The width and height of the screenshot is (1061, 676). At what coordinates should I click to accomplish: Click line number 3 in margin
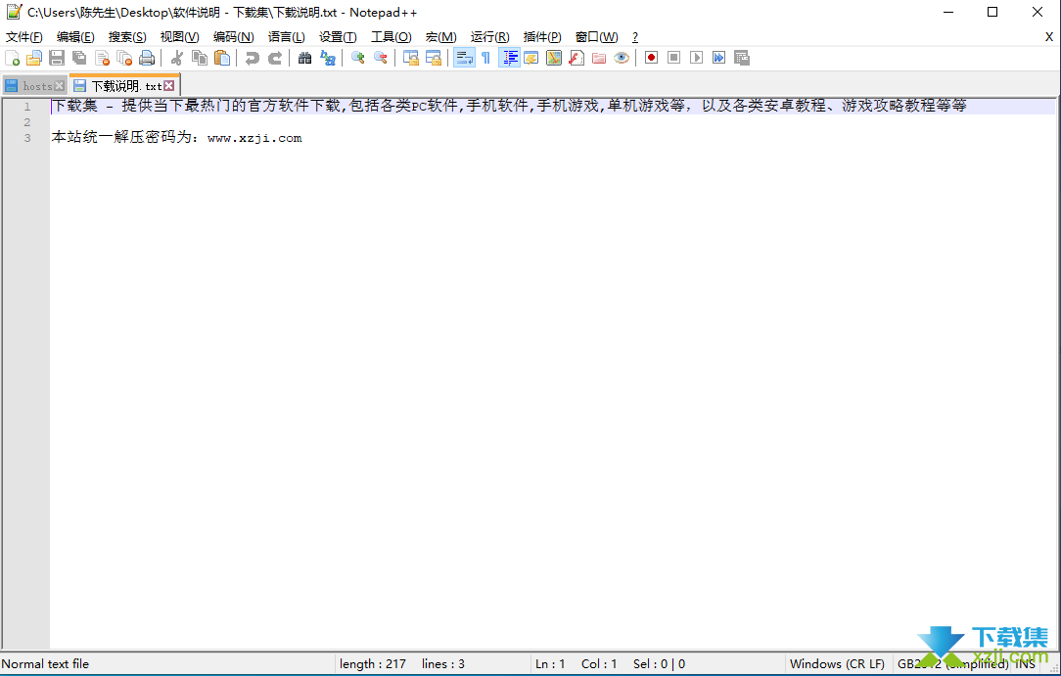(x=27, y=138)
